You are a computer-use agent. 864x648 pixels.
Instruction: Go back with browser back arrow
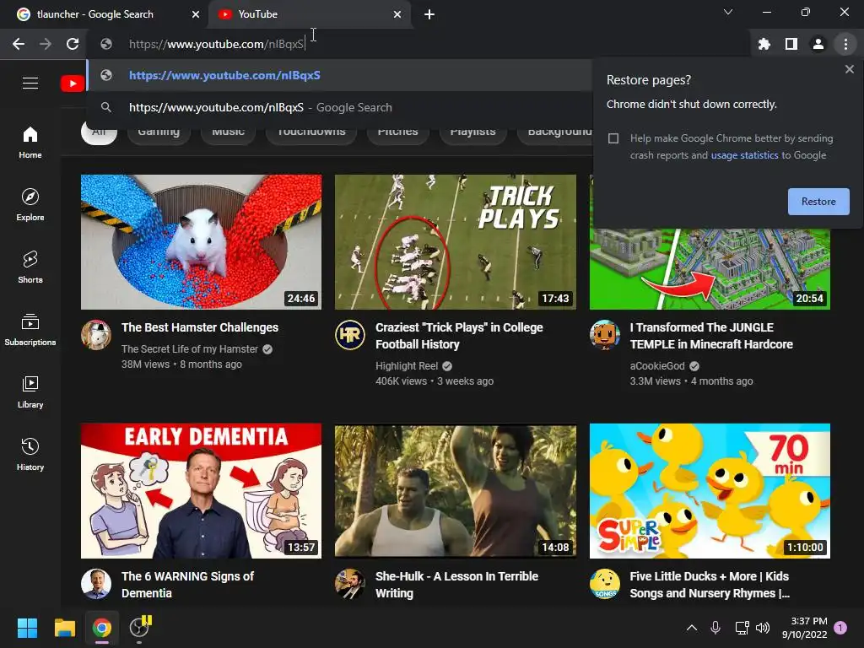[x=19, y=44]
